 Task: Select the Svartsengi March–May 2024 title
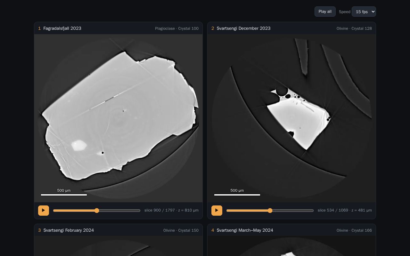245,230
